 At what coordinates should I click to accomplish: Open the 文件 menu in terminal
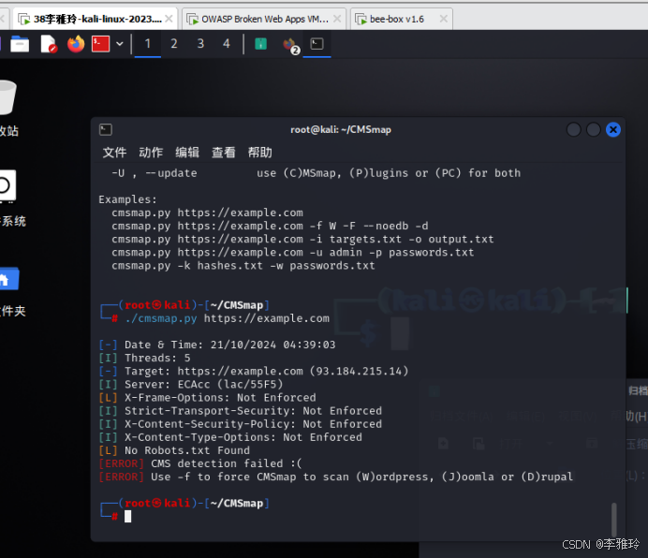[x=114, y=153]
